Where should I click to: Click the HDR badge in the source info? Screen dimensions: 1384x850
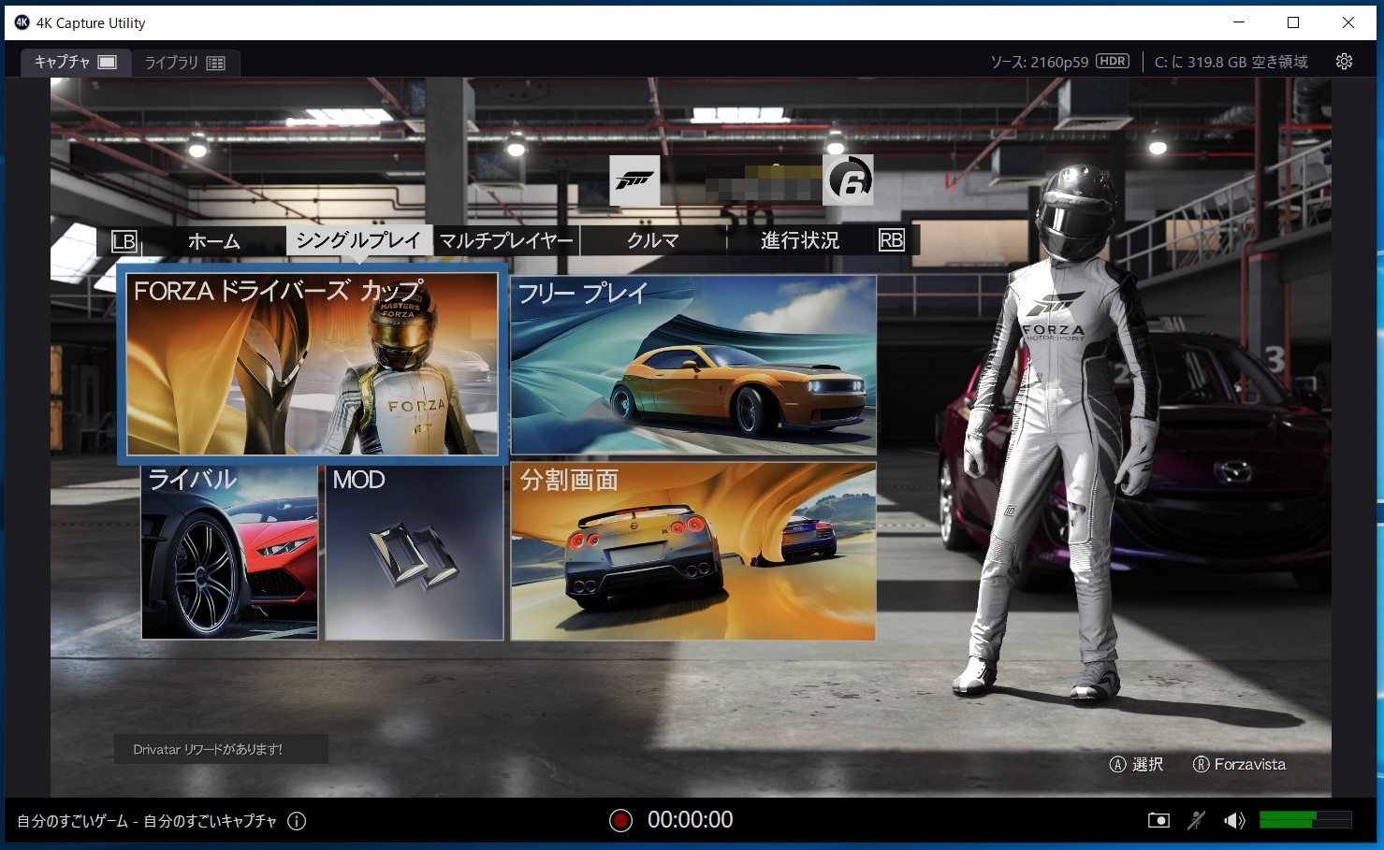[x=1113, y=61]
